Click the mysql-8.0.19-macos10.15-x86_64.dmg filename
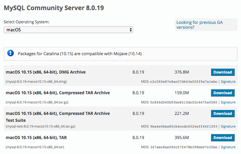The image size is (241, 154). (36, 81)
